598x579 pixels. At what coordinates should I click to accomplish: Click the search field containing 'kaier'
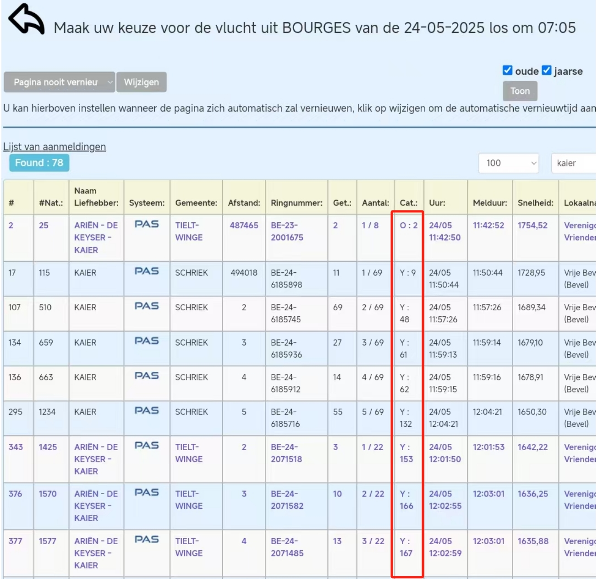tap(574, 163)
